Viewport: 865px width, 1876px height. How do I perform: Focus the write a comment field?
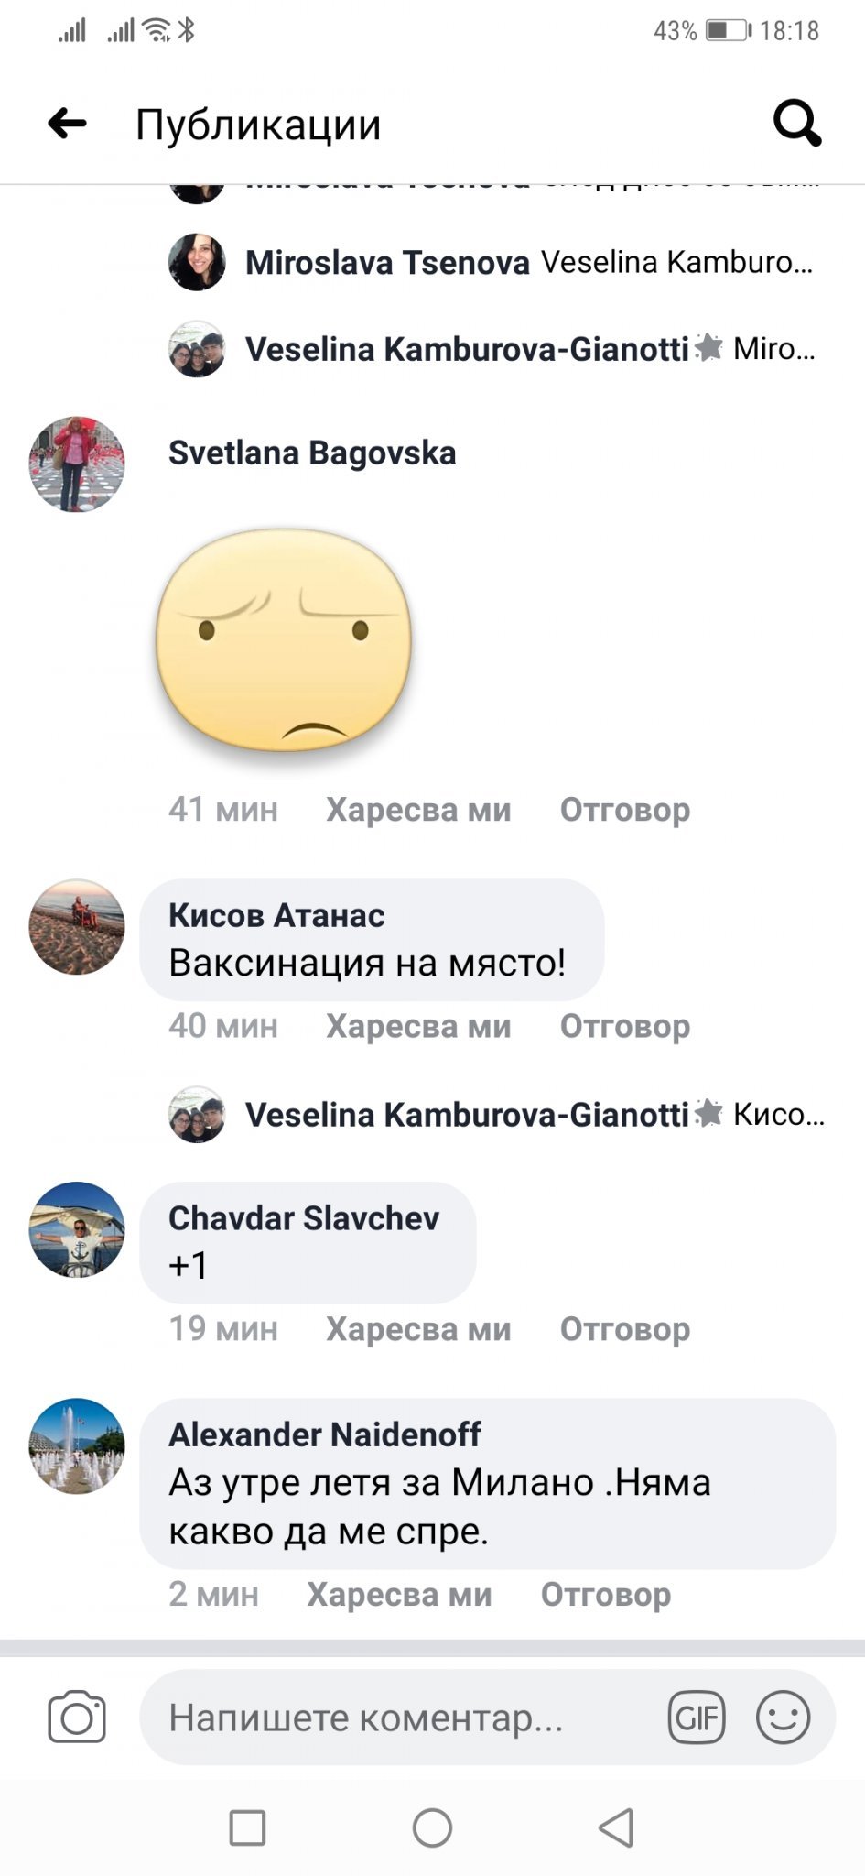(403, 1718)
